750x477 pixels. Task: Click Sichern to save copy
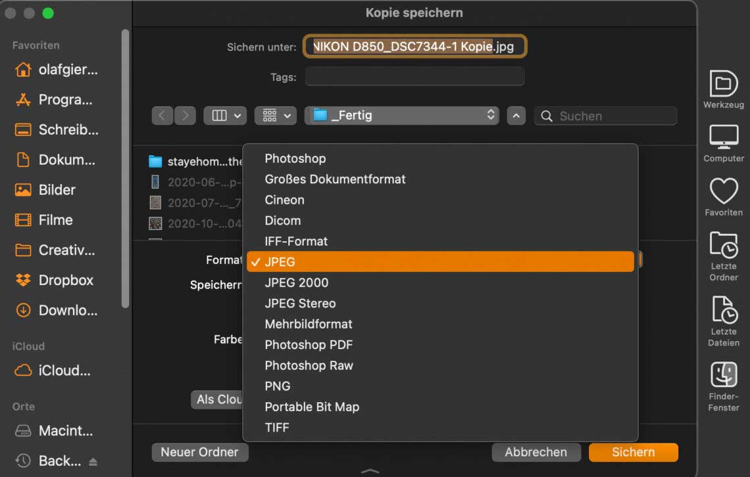tap(634, 452)
